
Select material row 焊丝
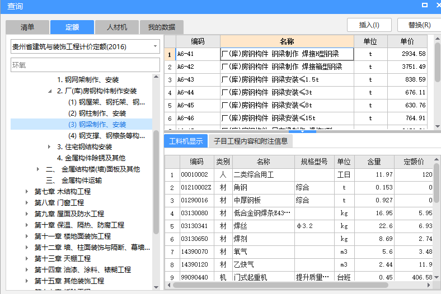pos(299,226)
